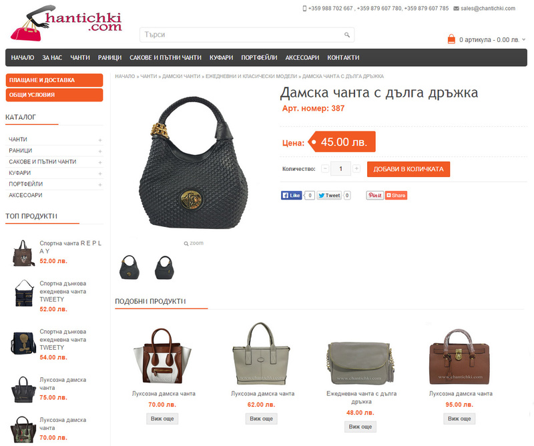534x446 pixels.
Task: Select the second product thumbnail image
Action: [x=164, y=268]
